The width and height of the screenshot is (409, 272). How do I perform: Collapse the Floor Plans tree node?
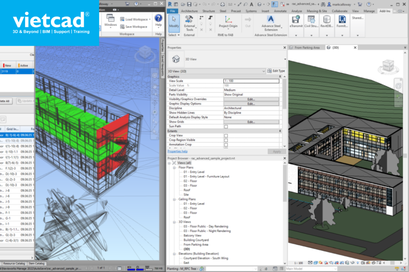click(174, 168)
